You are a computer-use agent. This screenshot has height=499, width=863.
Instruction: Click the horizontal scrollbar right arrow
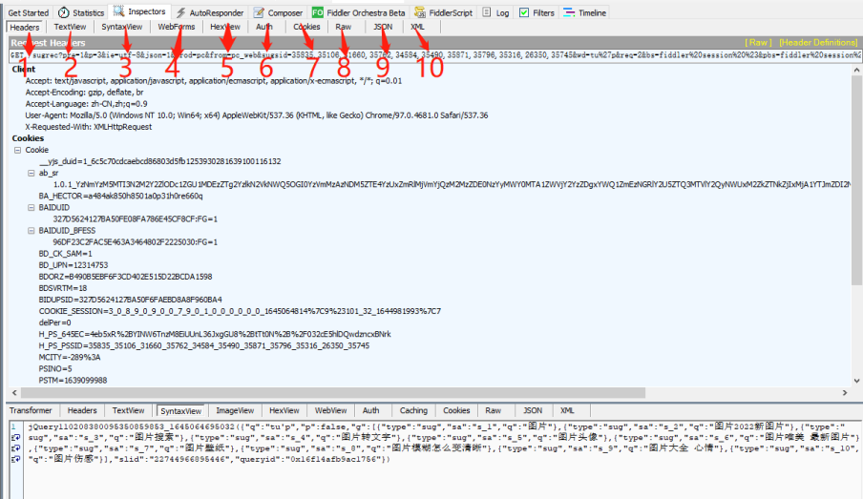click(x=845, y=393)
